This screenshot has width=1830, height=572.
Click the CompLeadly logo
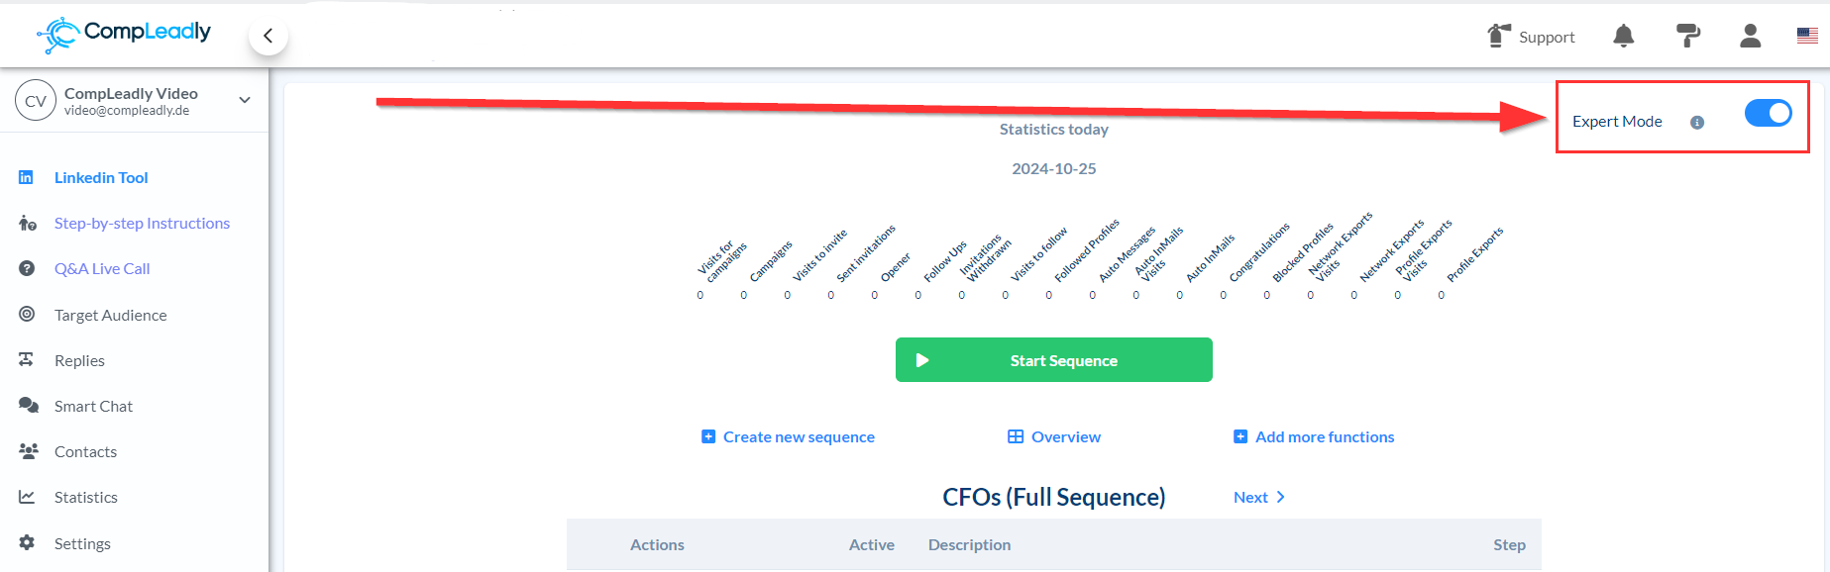click(125, 34)
